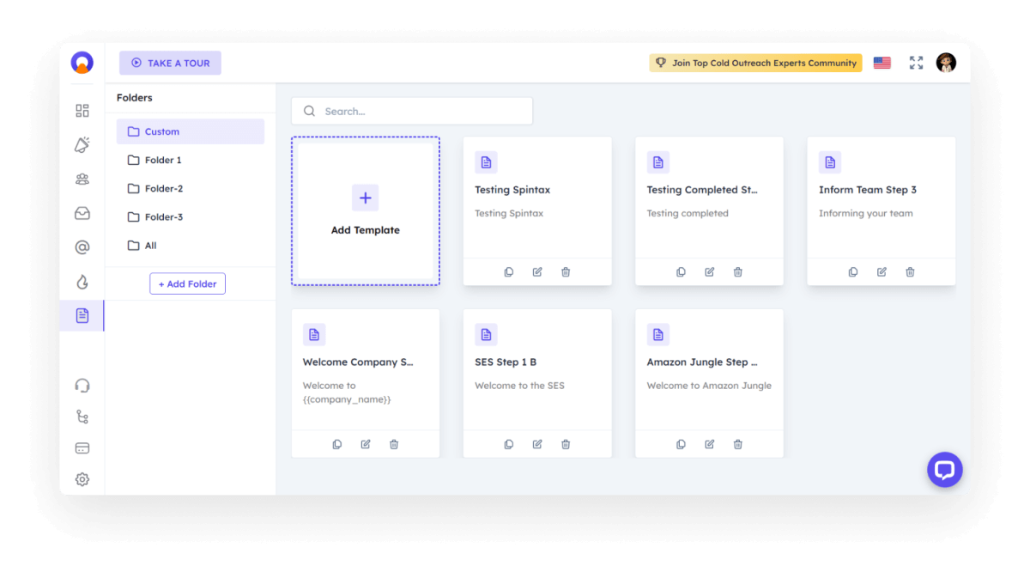Click the Testing Spintax card document icon
This screenshot has height=572, width=1030.
pyautogui.click(x=486, y=162)
